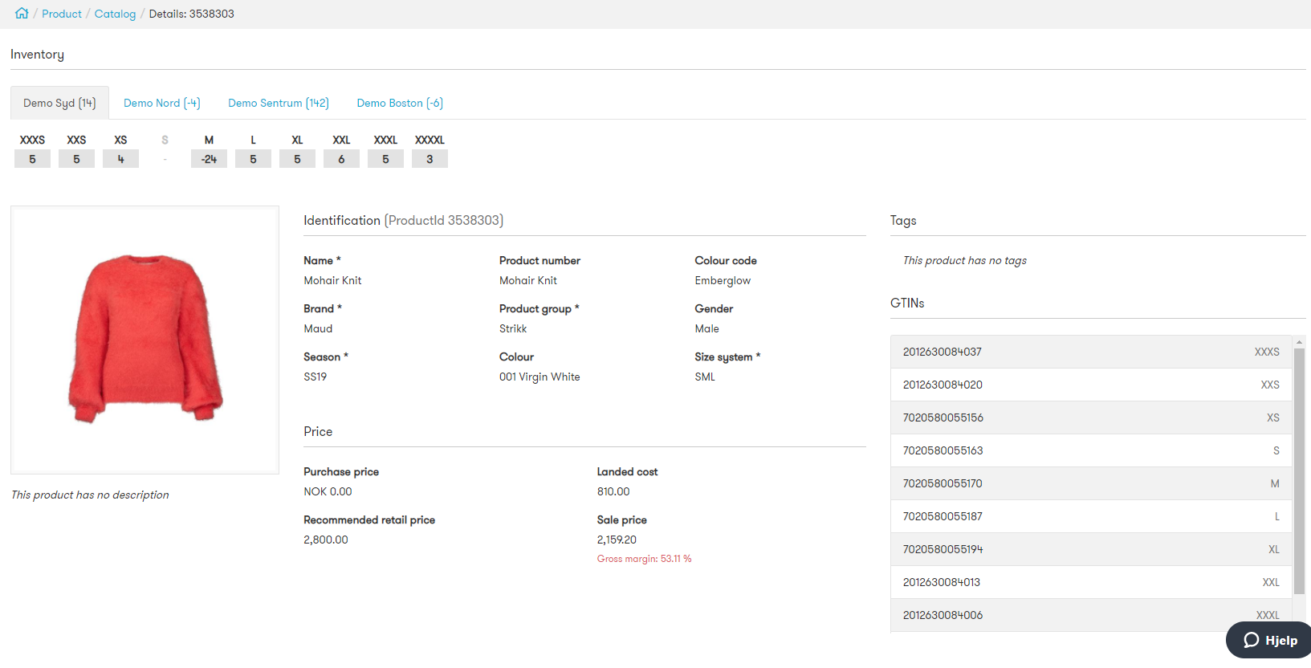
Task: Select GTIN row 2012630084037
Action: coord(1091,352)
